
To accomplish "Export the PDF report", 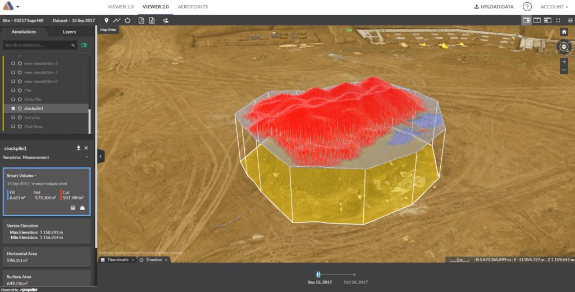I will pos(142,20).
